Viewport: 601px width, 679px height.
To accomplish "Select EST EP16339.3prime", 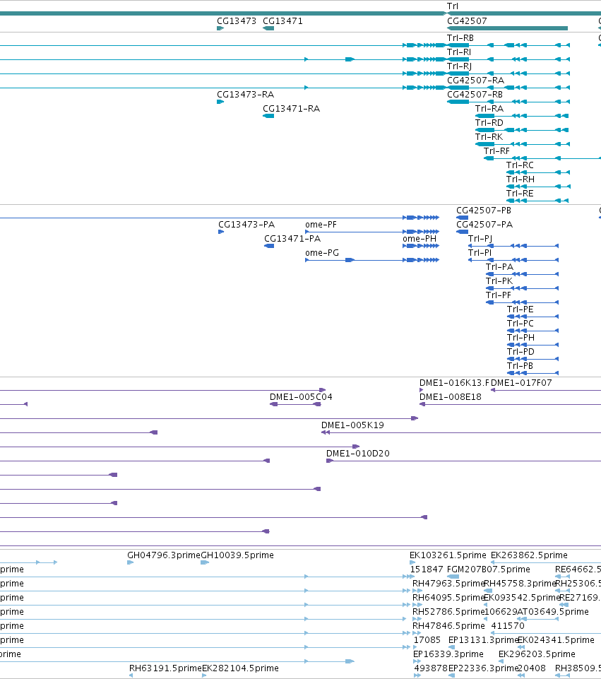I will [x=448, y=654].
